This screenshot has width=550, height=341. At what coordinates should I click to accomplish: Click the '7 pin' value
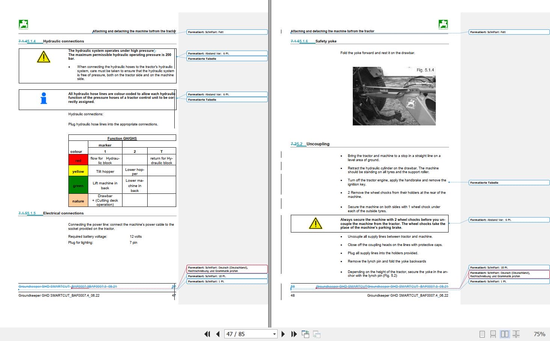point(133,243)
